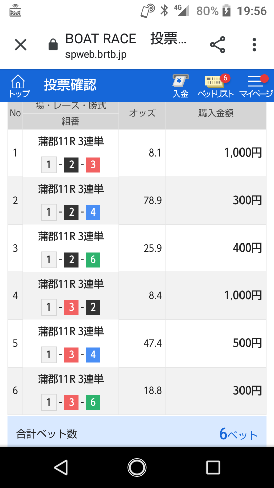The image size is (274, 488).
Task: Tap the Android home circle button
Action: pyautogui.click(x=137, y=467)
